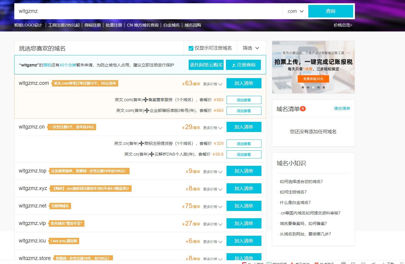This screenshot has height=264, width=405.
Task: Click the wltgzmz.com domain name text
Action: [x=34, y=83]
